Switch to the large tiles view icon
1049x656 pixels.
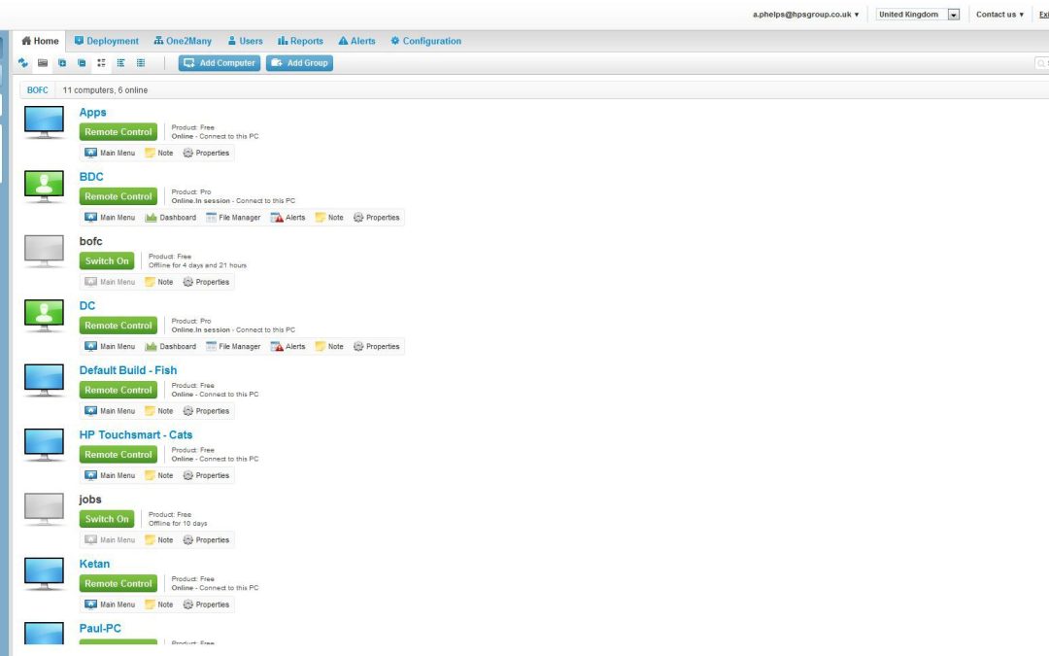[102, 63]
